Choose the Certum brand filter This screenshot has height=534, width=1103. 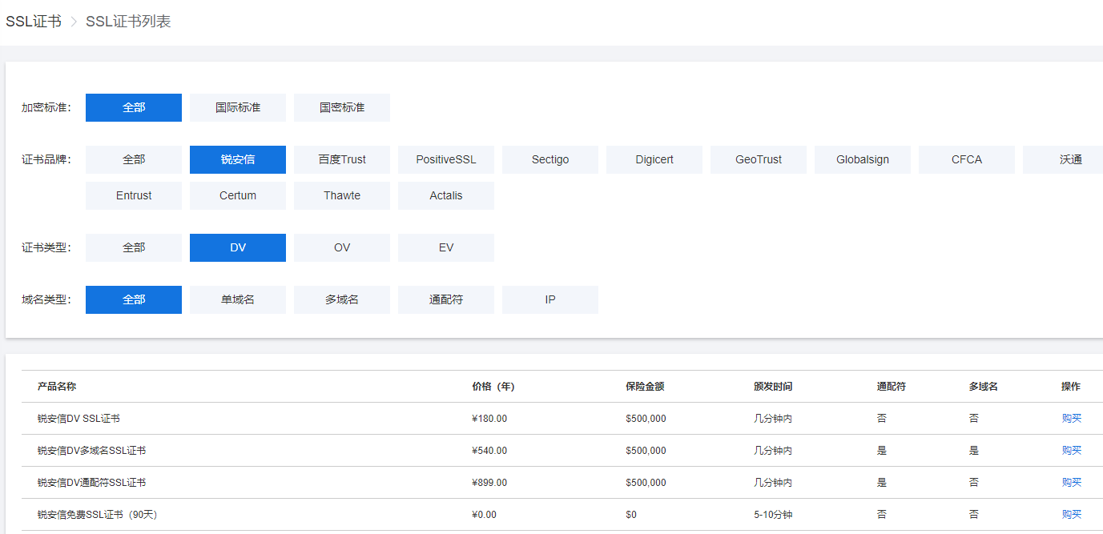point(238,195)
